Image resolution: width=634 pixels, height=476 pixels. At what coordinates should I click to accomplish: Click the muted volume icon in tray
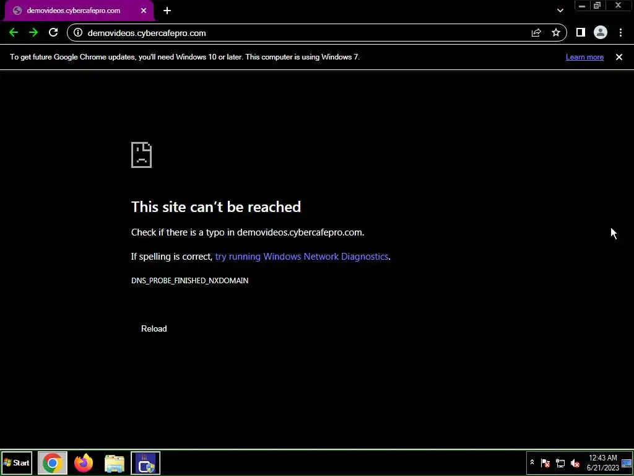point(575,463)
